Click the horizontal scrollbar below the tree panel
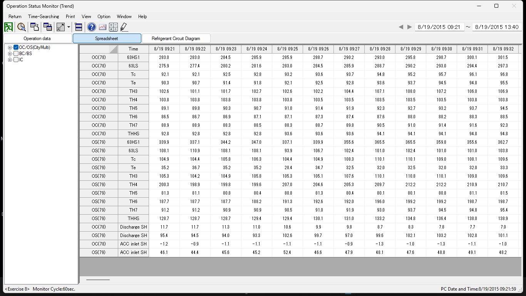The height and width of the screenshot is (296, 526). 98,280
